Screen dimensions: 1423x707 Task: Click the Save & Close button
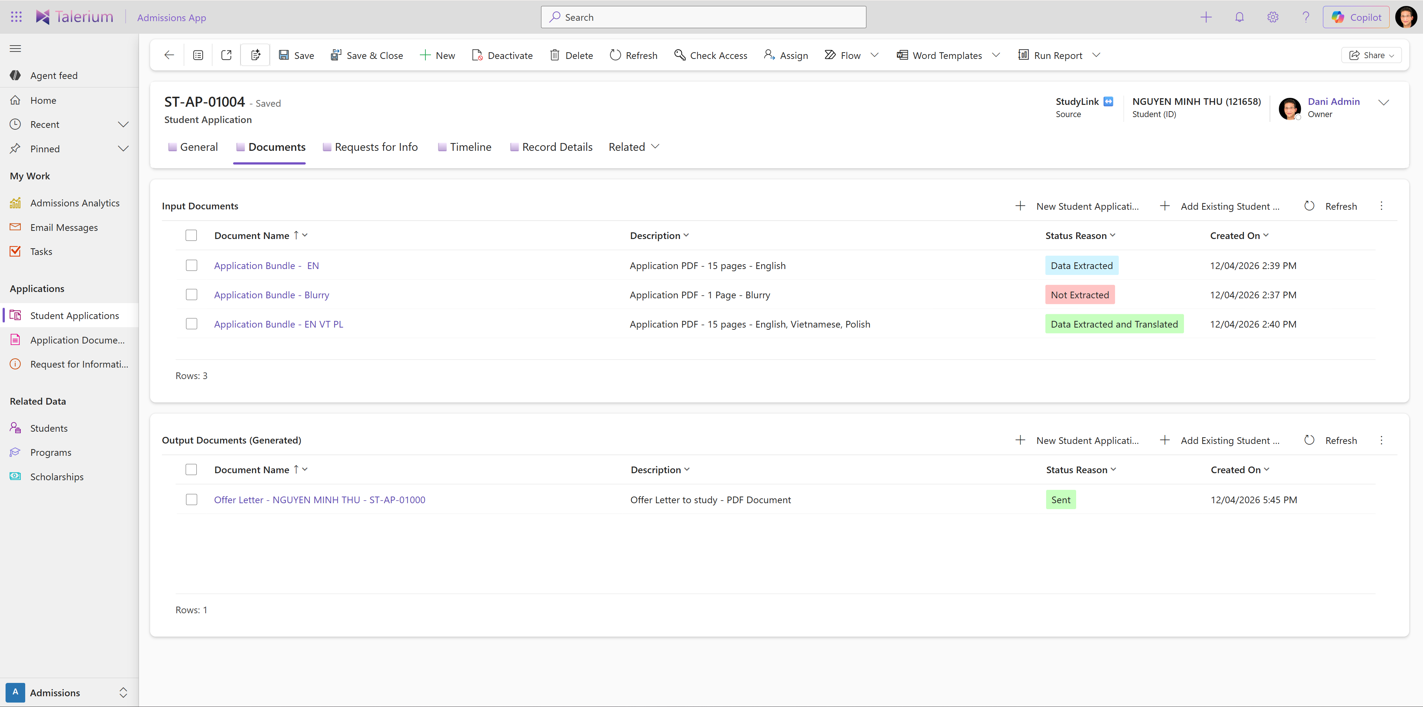pyautogui.click(x=367, y=55)
